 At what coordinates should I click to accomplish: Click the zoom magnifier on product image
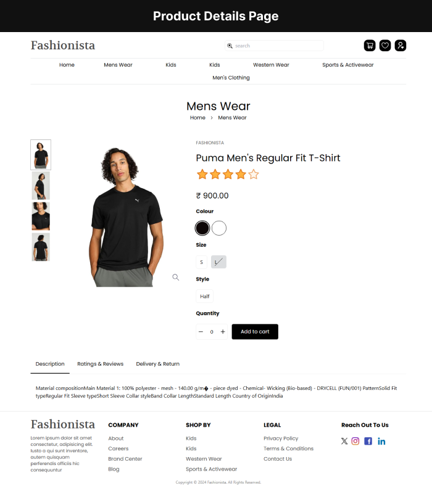(x=176, y=277)
